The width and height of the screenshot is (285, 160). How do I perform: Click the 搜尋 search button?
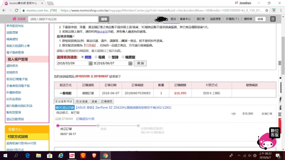104,19
